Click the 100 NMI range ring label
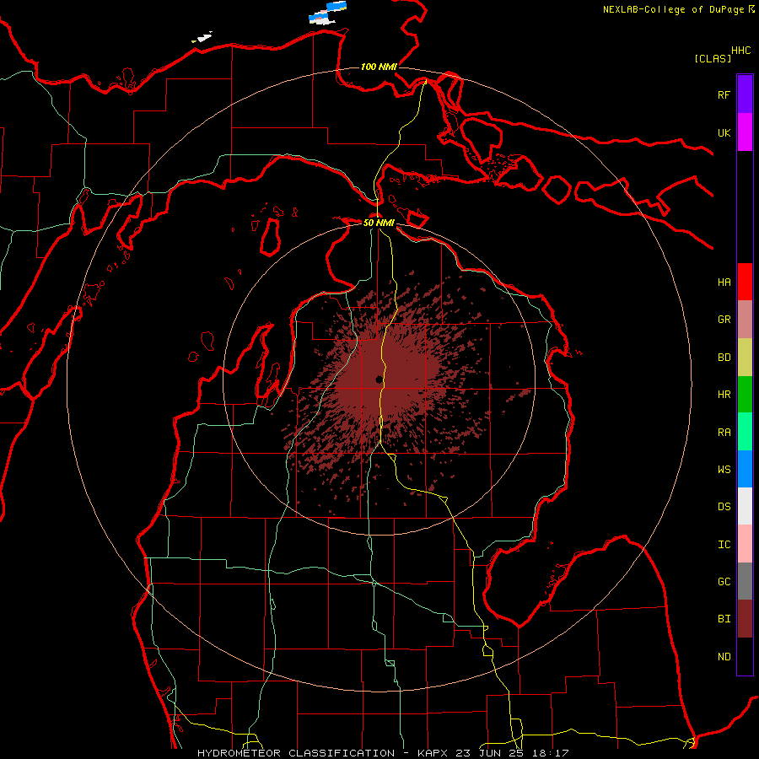The height and width of the screenshot is (759, 759). click(x=379, y=67)
